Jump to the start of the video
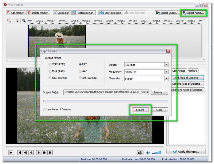214x164 pixels. point(20,153)
